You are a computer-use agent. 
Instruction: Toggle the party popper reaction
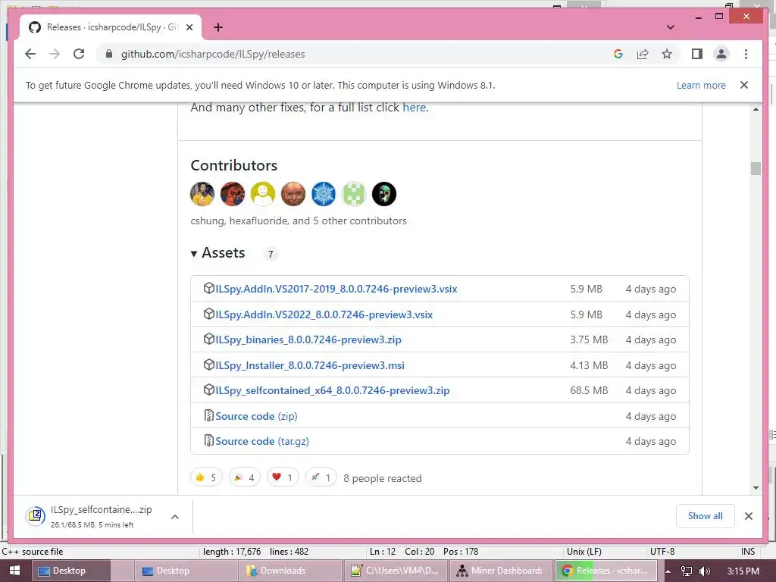click(245, 477)
